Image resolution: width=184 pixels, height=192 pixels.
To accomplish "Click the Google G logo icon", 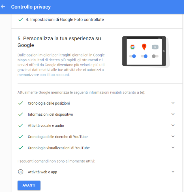I will click(x=132, y=47).
